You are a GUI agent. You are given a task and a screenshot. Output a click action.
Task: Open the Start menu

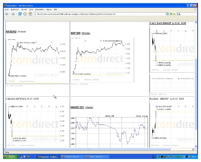coord(10,157)
